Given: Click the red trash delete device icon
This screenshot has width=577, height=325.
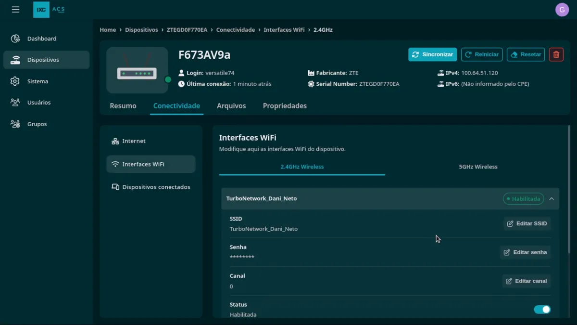Looking at the screenshot, I should coord(556,54).
